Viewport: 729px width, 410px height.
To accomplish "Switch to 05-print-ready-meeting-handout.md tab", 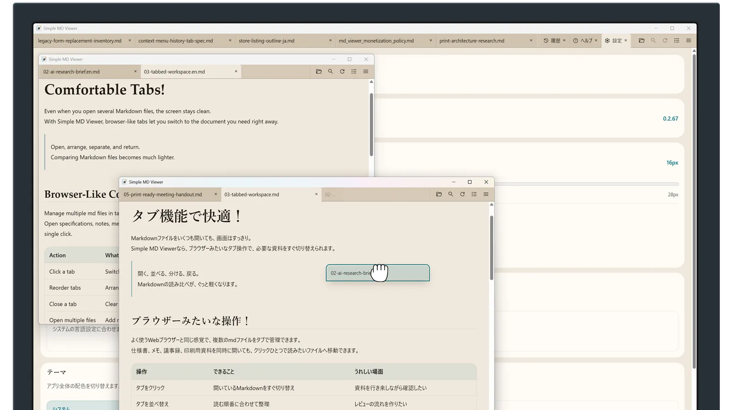I will point(170,195).
